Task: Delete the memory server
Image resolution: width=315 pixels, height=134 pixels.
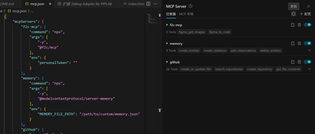Action: 299,43
